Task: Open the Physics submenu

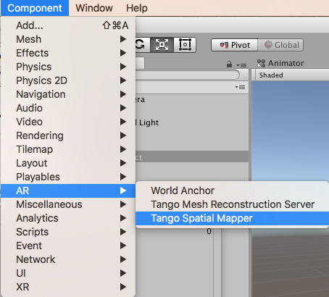Action: 68,67
